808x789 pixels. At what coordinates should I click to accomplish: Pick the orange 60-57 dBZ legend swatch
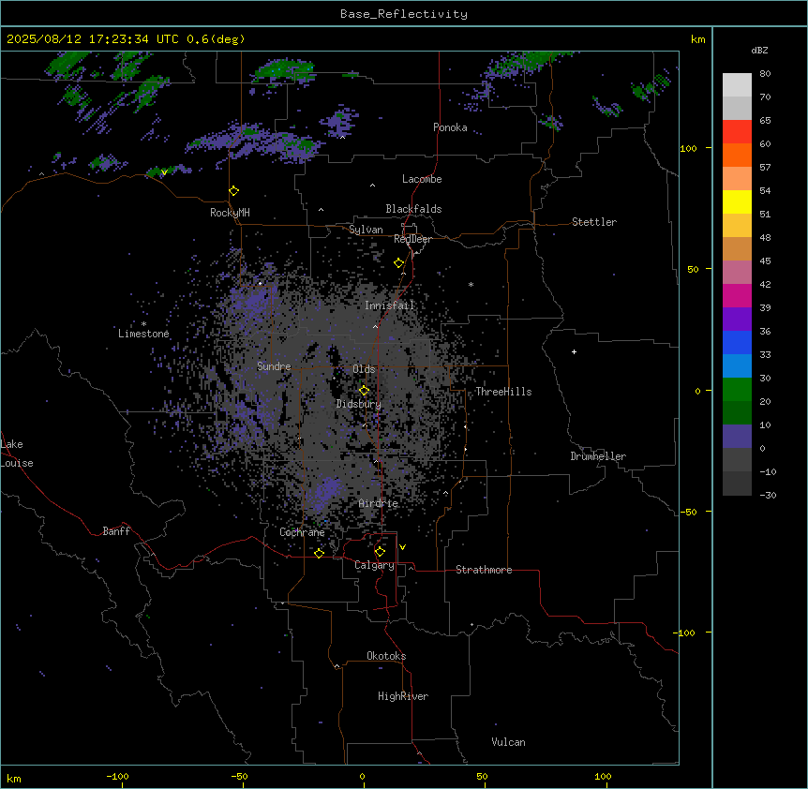click(x=737, y=156)
